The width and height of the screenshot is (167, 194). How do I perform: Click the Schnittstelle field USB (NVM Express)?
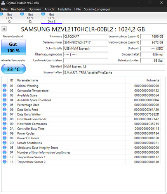[85, 48]
